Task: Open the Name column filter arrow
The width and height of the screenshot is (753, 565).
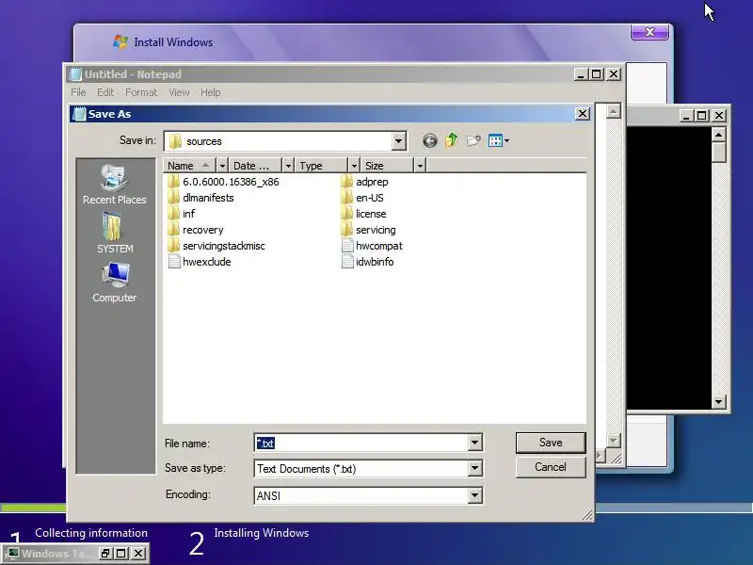Action: 222,166
